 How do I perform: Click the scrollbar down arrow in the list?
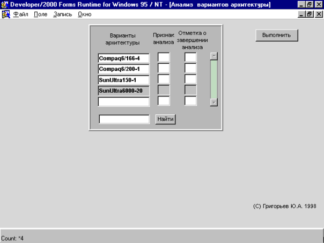(x=214, y=102)
